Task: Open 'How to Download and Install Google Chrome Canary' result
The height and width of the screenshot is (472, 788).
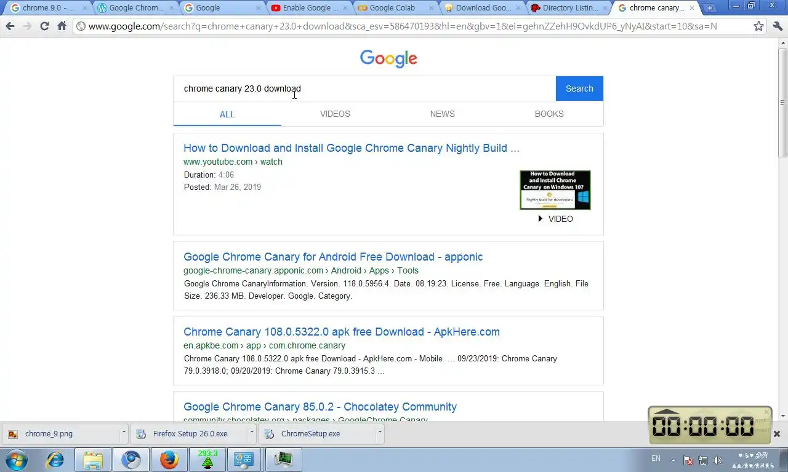Action: click(x=352, y=148)
